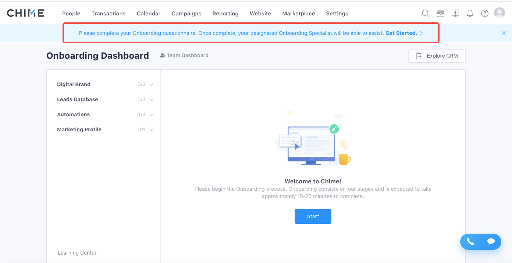
Task: Open the Website menu
Action: coord(260,14)
